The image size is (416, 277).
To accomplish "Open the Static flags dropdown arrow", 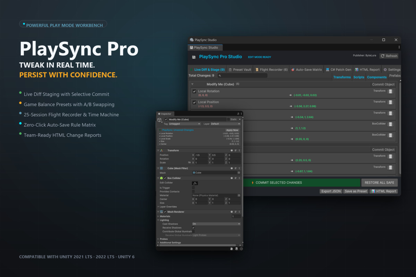I will (240, 119).
